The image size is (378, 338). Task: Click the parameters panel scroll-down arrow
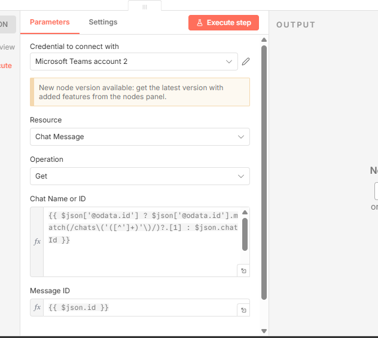(264, 330)
